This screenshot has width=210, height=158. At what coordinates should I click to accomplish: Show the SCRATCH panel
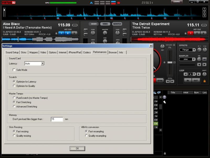tap(117, 24)
